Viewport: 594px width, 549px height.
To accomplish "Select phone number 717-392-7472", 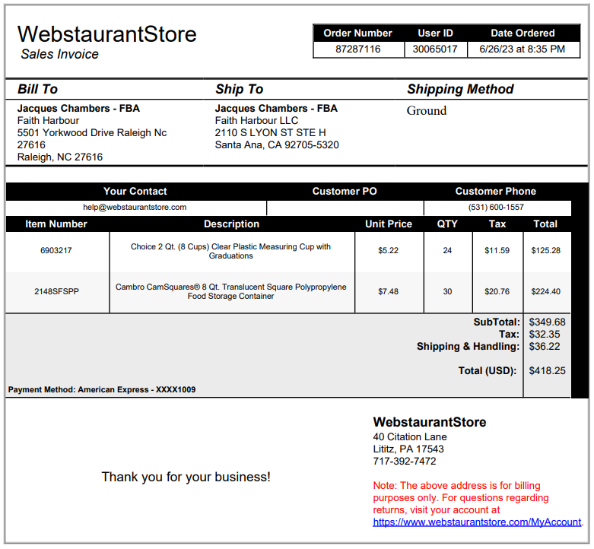I will 405,461.
